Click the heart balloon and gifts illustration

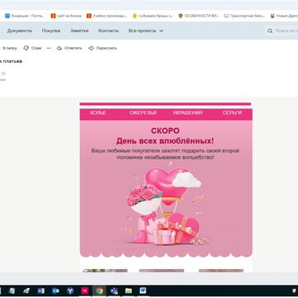tap(164, 205)
